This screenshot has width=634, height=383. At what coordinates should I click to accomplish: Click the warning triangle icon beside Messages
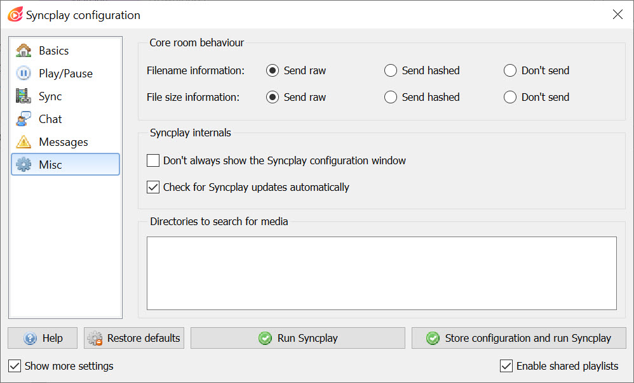(x=24, y=141)
